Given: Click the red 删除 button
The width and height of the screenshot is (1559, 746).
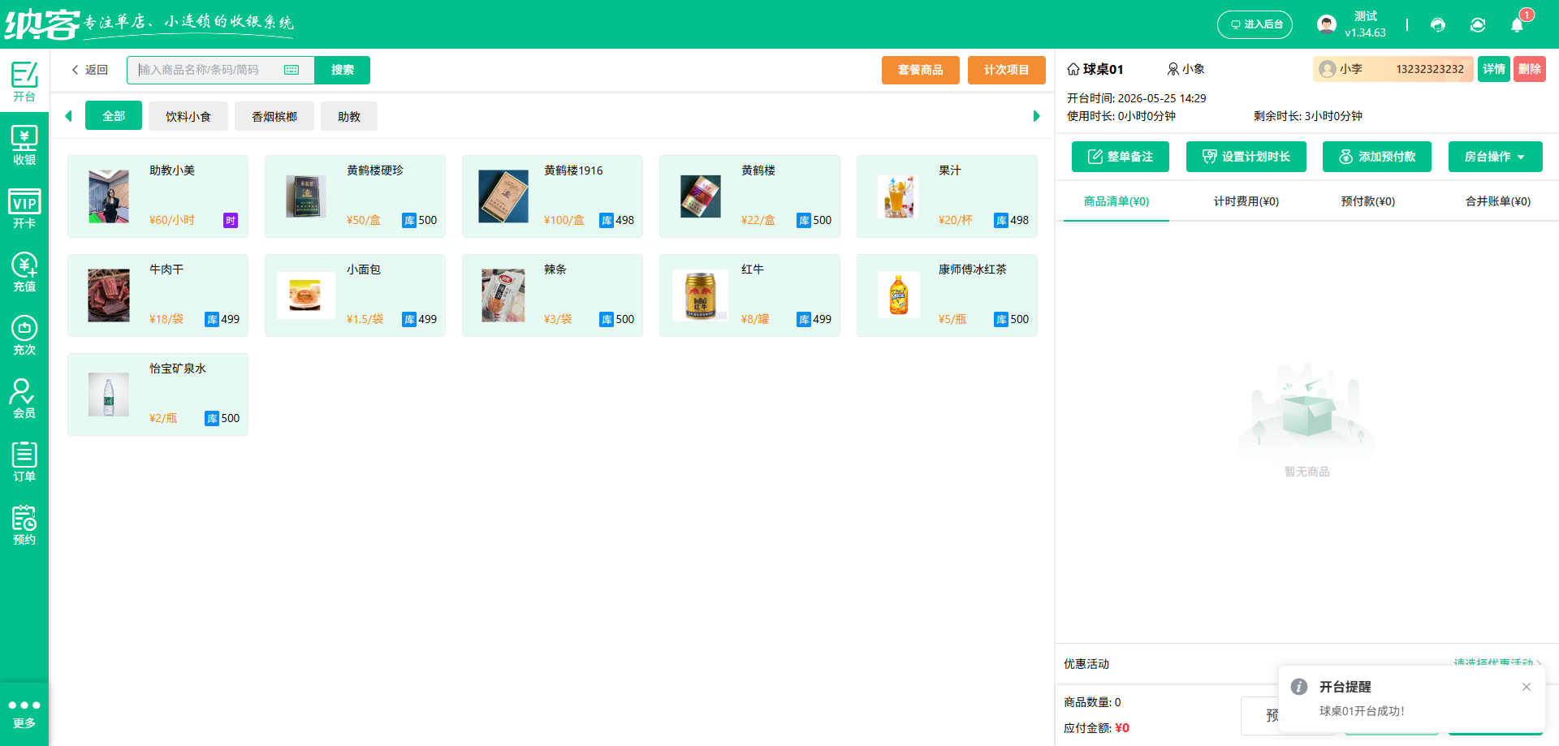Looking at the screenshot, I should coord(1530,69).
